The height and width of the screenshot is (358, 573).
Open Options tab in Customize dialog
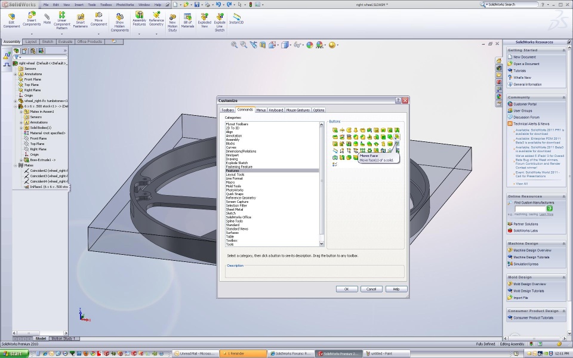[318, 110]
